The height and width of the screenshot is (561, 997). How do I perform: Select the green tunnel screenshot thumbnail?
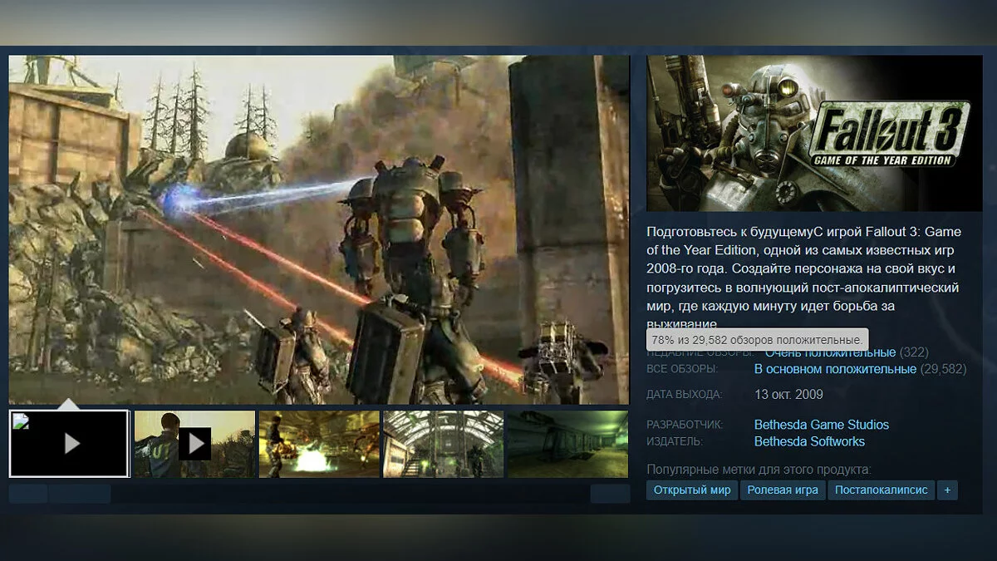click(567, 444)
